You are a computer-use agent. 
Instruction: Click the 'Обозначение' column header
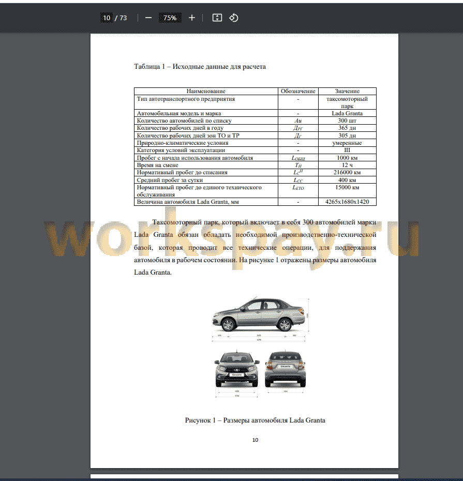(298, 91)
